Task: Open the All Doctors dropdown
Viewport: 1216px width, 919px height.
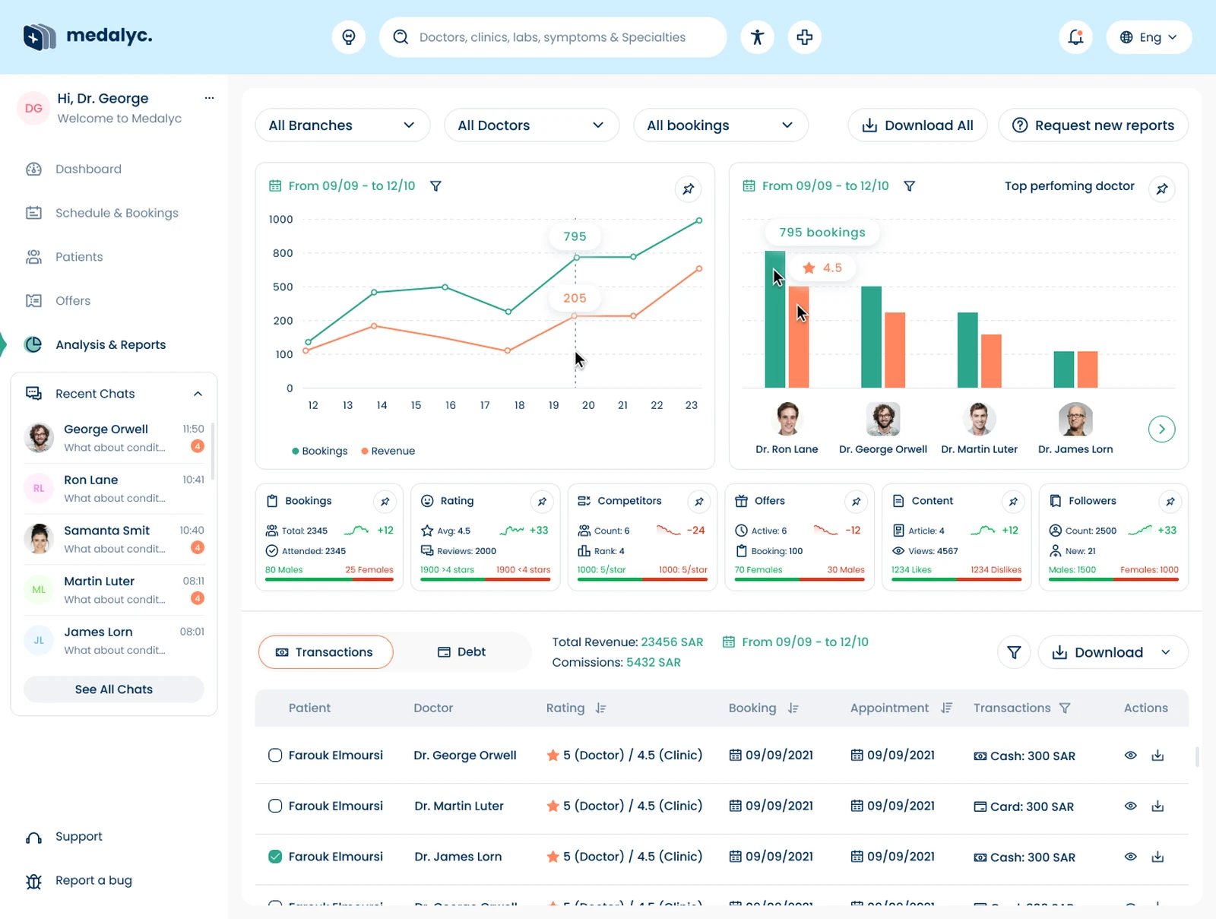Action: (532, 125)
